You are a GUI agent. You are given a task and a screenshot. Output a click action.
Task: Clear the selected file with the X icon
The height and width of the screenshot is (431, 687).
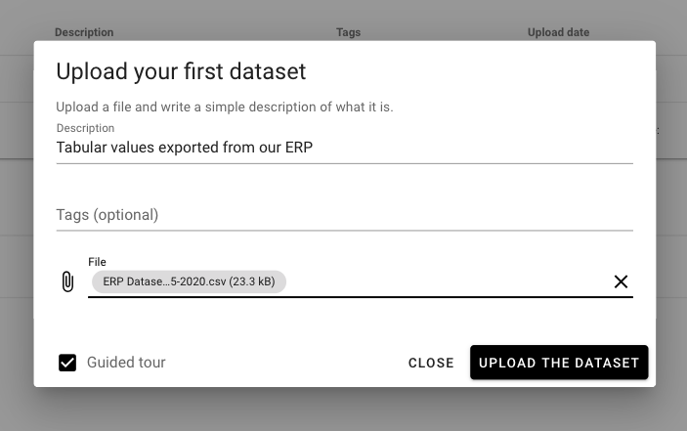pos(621,281)
